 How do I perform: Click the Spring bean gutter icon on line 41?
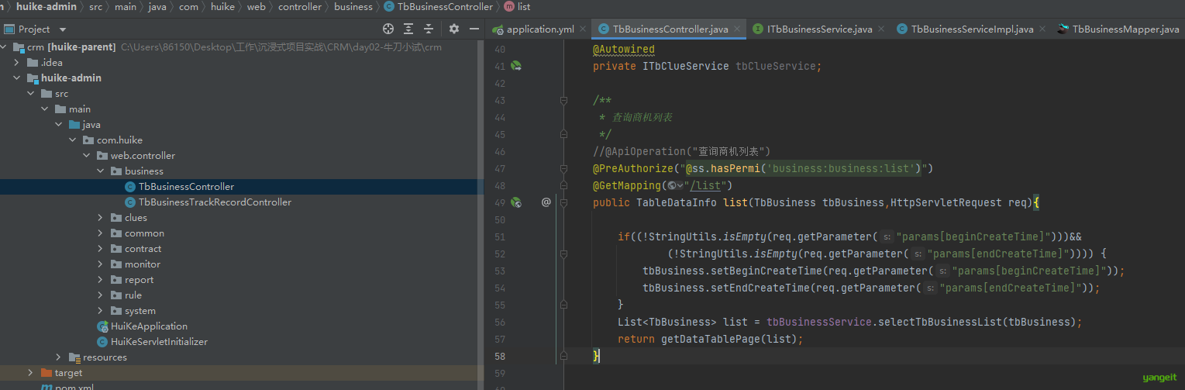(x=515, y=66)
